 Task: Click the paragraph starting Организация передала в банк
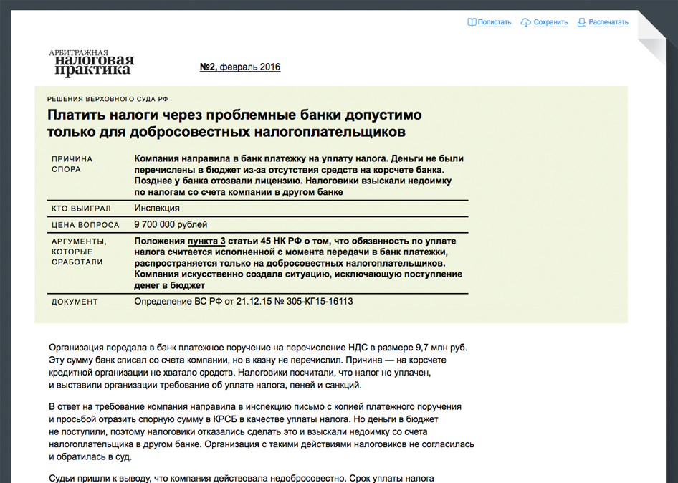(x=258, y=365)
